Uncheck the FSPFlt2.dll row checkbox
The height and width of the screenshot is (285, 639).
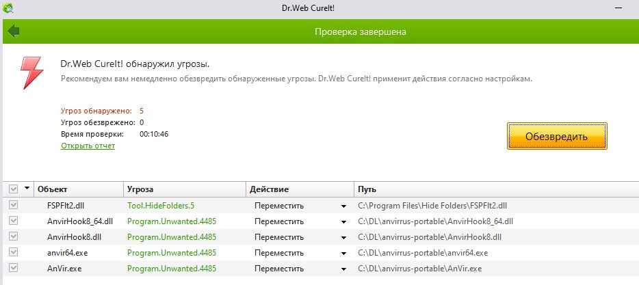pos(13,205)
